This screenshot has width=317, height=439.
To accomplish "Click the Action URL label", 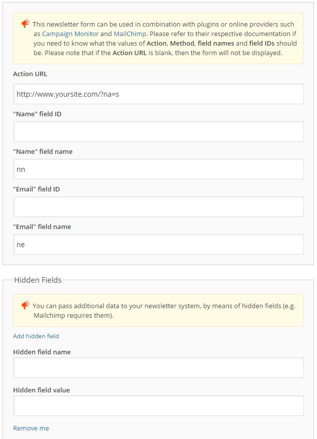I will [x=30, y=74].
